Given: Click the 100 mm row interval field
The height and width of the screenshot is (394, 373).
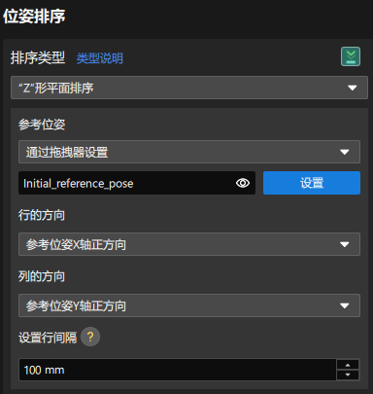Looking at the screenshot, I should tap(178, 370).
